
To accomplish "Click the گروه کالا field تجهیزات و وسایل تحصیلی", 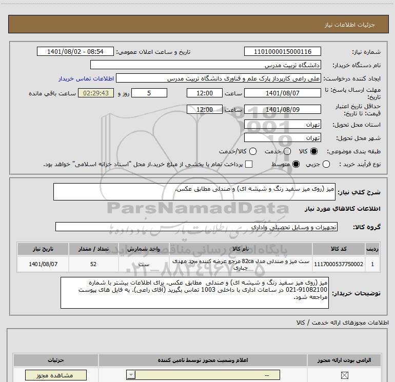I will pyautogui.click(x=196, y=227).
